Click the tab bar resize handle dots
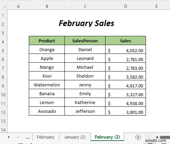Screen dimensions: 170x144 coord(149,137)
